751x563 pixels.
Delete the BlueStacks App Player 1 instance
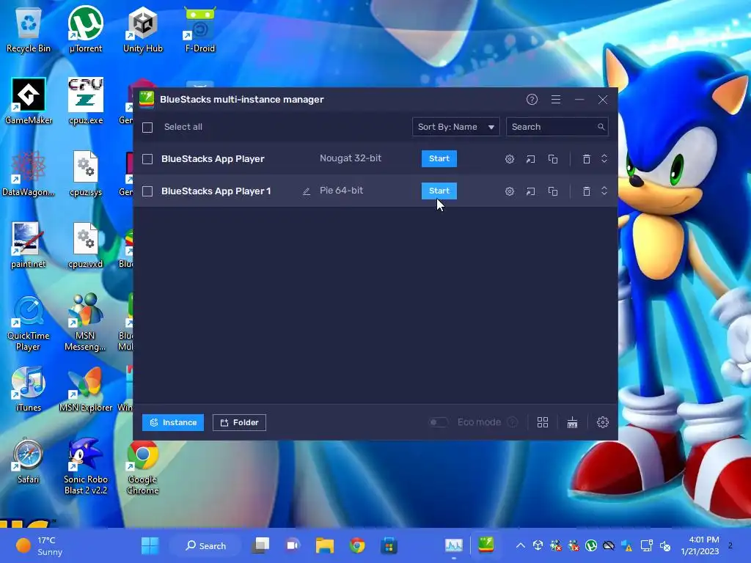586,191
